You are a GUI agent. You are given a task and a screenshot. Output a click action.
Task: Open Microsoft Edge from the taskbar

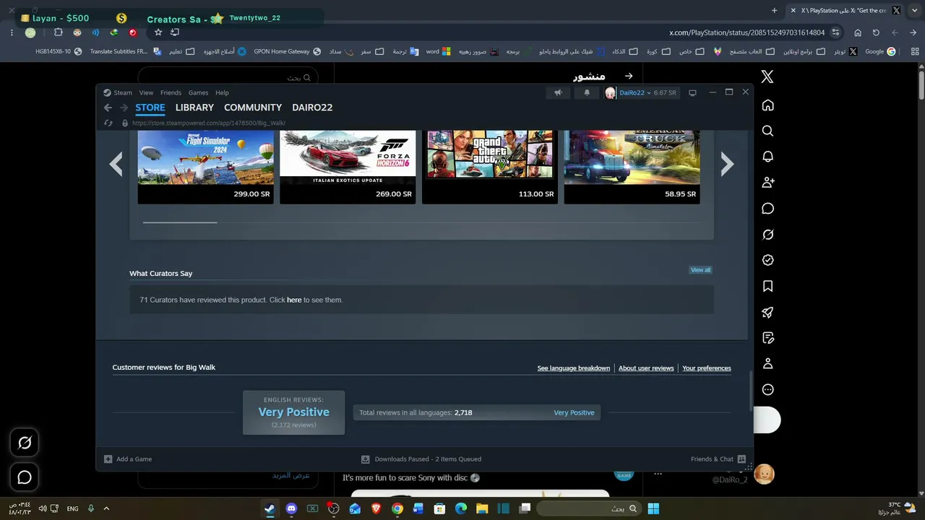click(461, 508)
